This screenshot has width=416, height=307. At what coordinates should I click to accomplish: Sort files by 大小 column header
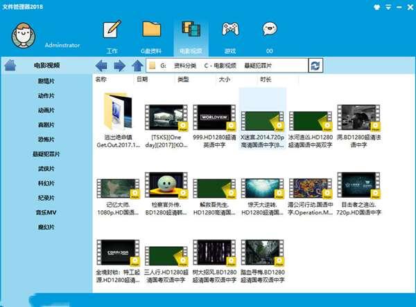[224, 80]
